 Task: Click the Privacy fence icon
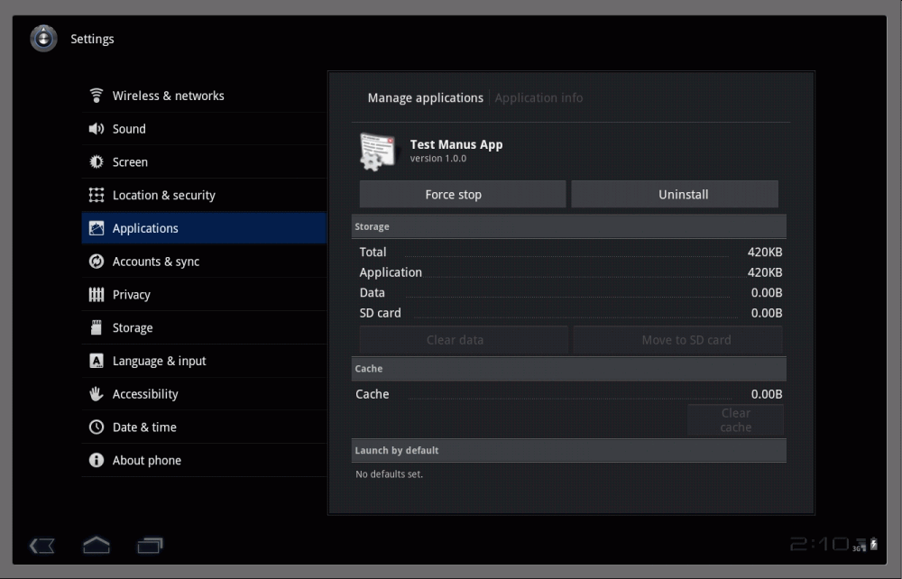97,295
